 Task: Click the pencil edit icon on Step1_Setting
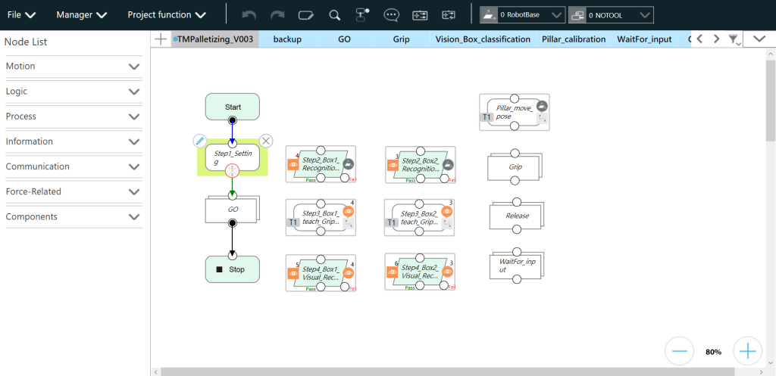tap(199, 141)
